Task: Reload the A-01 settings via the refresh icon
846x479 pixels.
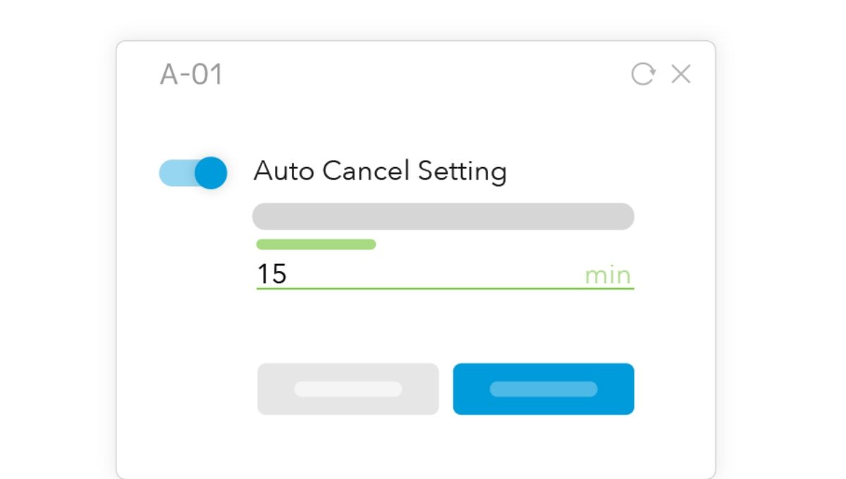Action: [643, 74]
